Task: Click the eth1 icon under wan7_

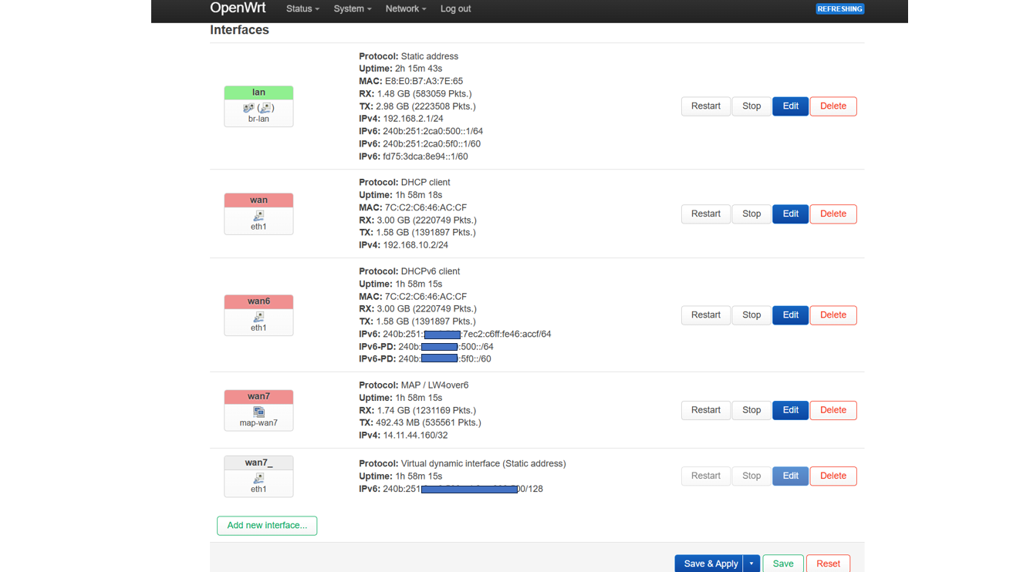Action: (x=258, y=479)
